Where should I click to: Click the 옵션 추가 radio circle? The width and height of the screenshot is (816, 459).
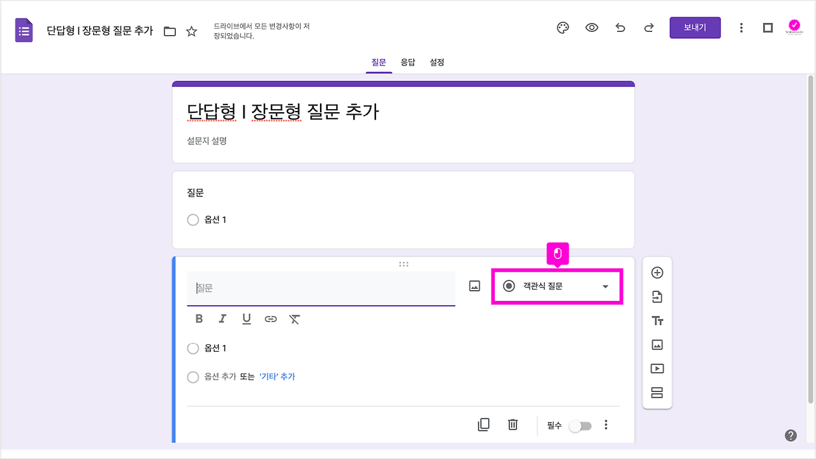pyautogui.click(x=193, y=377)
